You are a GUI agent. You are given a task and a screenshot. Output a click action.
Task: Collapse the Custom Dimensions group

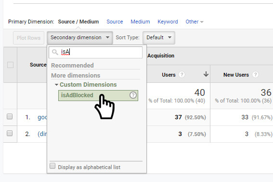click(56, 85)
